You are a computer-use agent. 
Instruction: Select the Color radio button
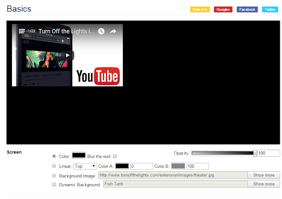[54, 156]
